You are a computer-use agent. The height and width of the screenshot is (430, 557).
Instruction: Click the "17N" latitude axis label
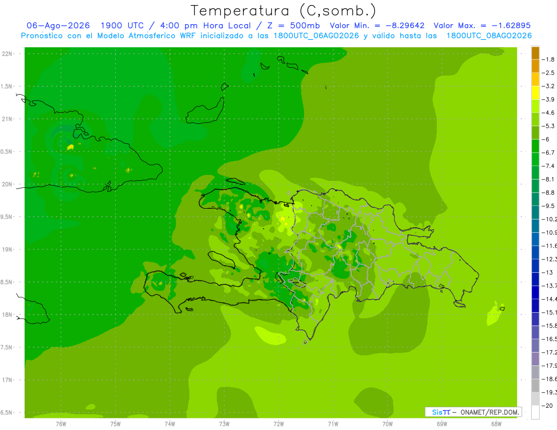(x=7, y=380)
